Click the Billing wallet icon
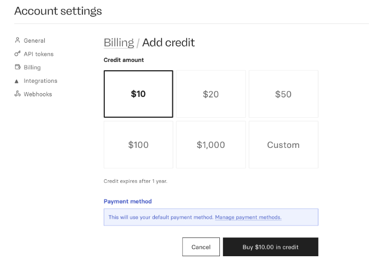 tap(17, 67)
